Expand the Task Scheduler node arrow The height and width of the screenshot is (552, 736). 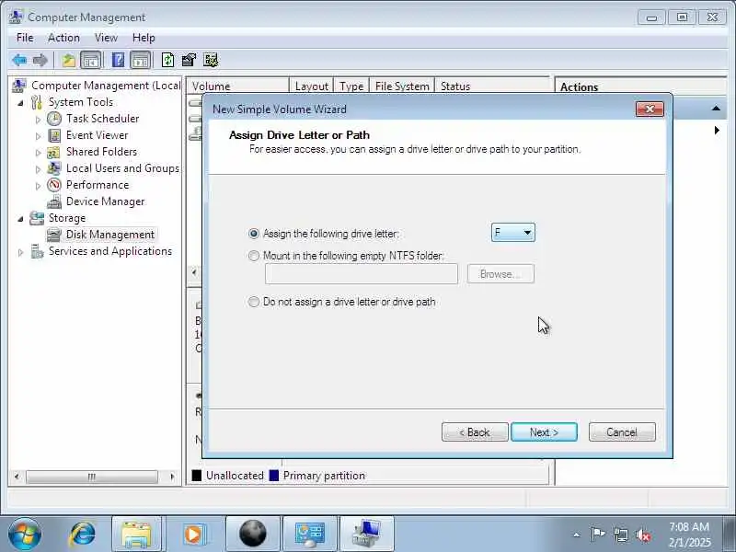[x=38, y=120]
